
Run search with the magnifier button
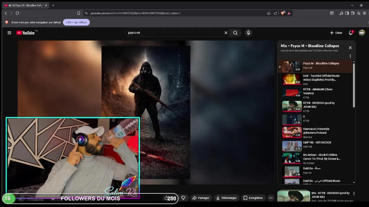[x=235, y=33]
